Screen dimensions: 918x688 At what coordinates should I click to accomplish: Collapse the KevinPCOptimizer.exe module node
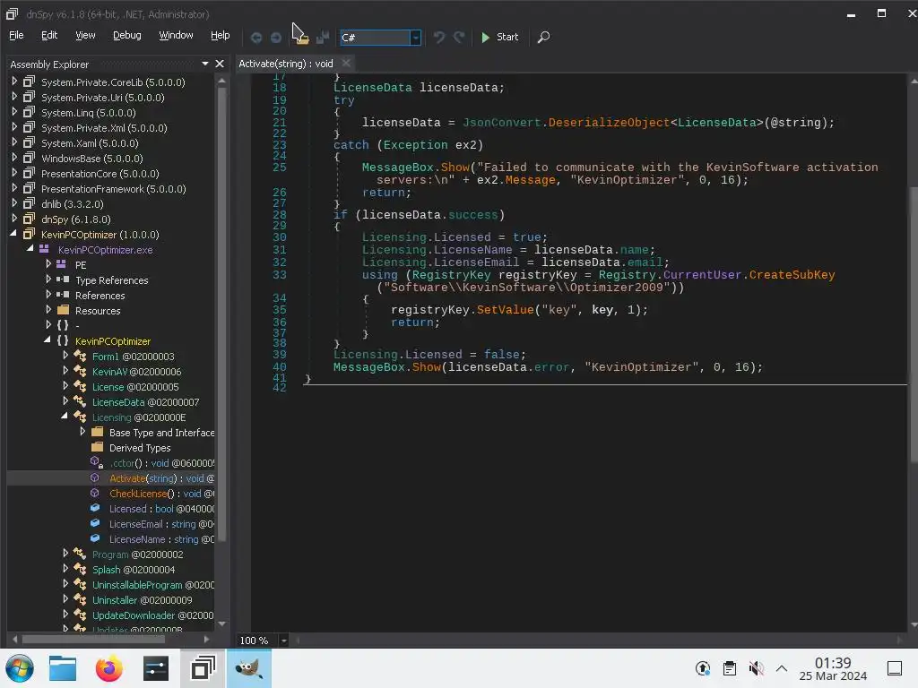click(30, 249)
